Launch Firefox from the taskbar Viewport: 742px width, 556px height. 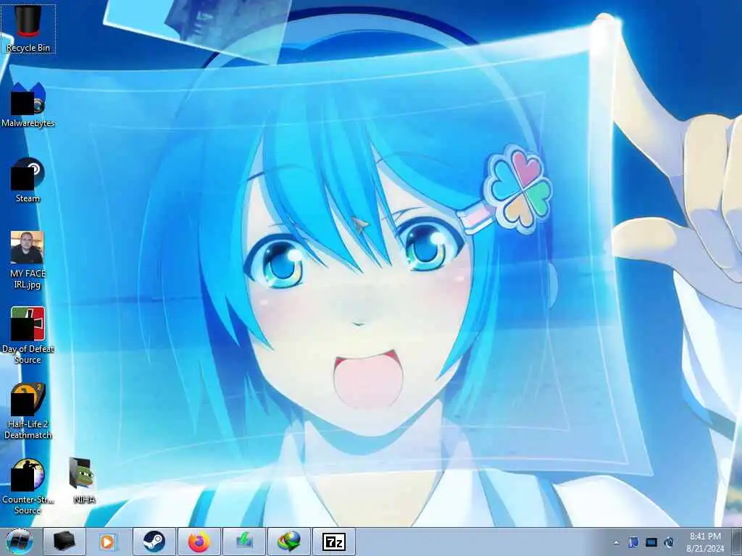[199, 542]
